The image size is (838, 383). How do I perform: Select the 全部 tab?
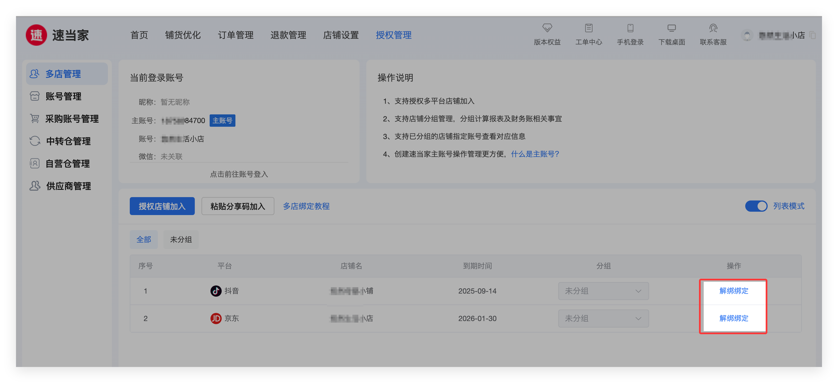tap(143, 239)
